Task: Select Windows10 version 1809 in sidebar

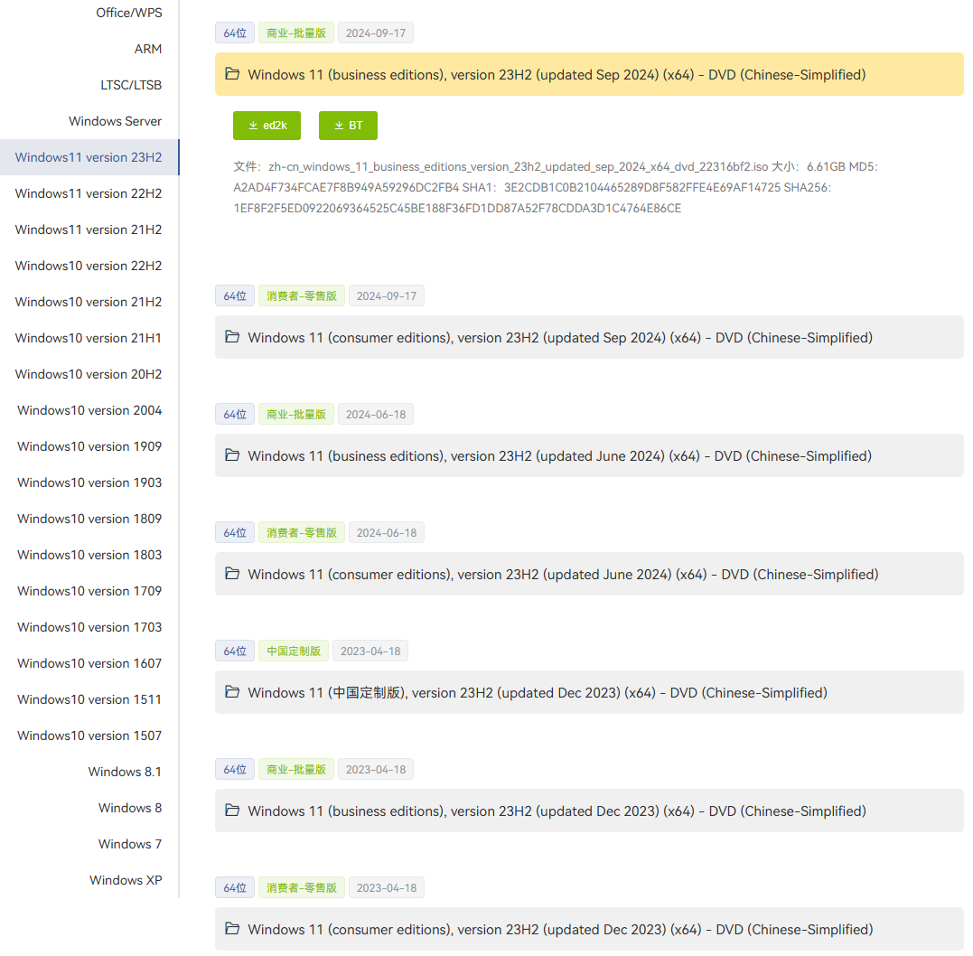Action: pos(89,519)
